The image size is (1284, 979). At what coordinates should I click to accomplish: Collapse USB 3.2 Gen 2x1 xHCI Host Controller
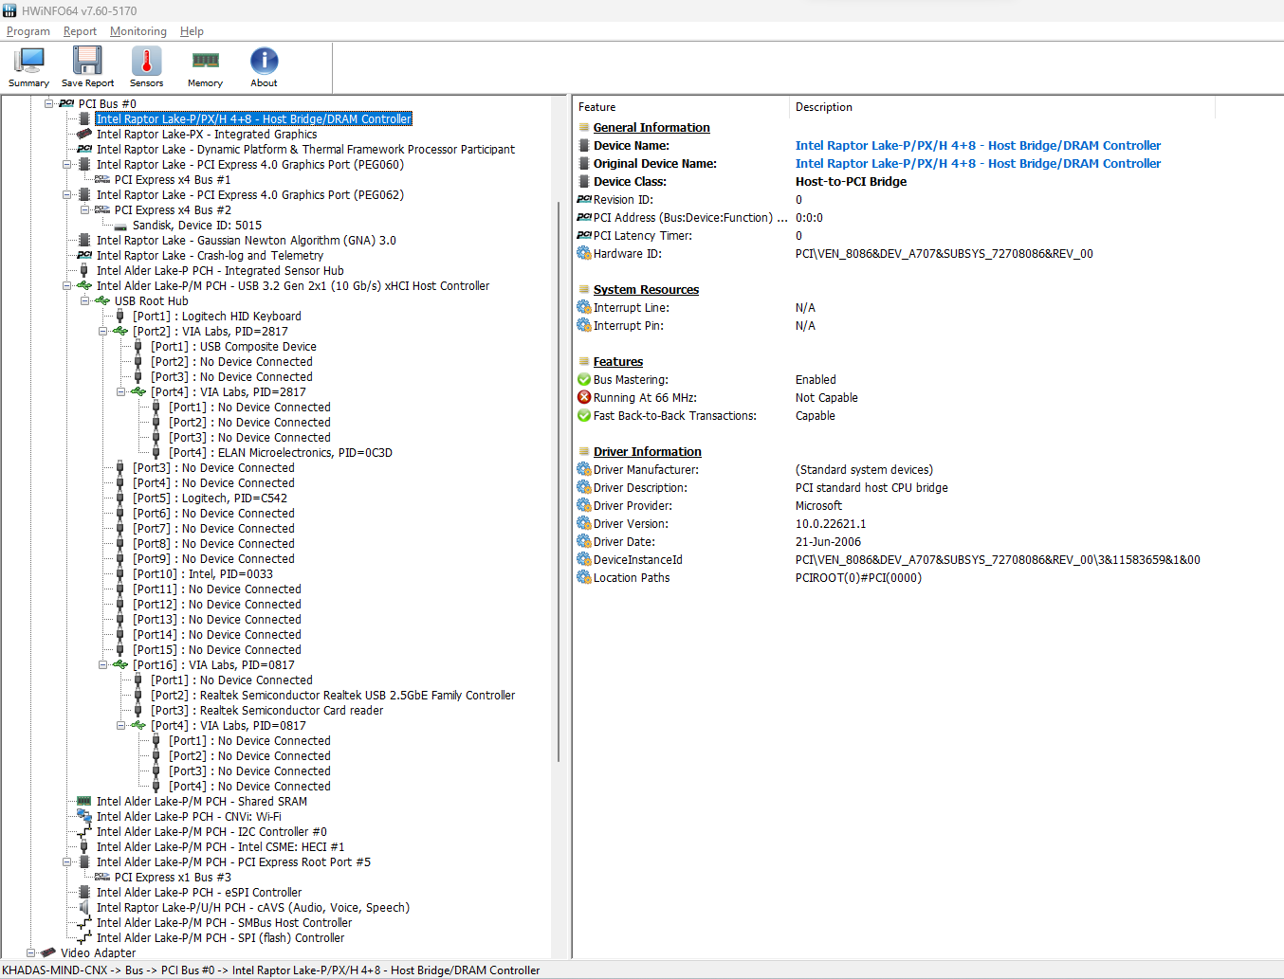click(67, 286)
